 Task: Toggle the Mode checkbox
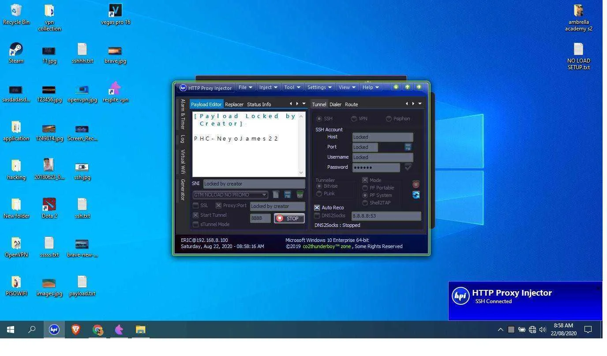point(365,180)
